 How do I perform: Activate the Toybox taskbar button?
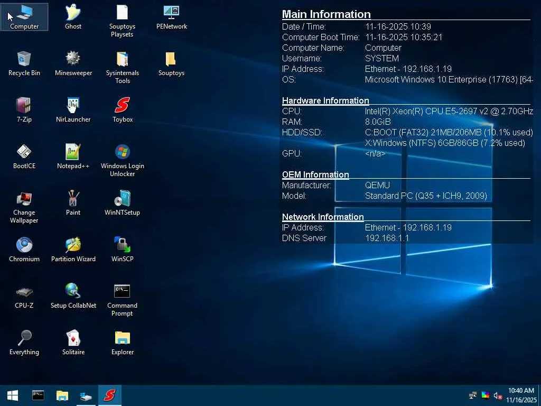click(110, 395)
